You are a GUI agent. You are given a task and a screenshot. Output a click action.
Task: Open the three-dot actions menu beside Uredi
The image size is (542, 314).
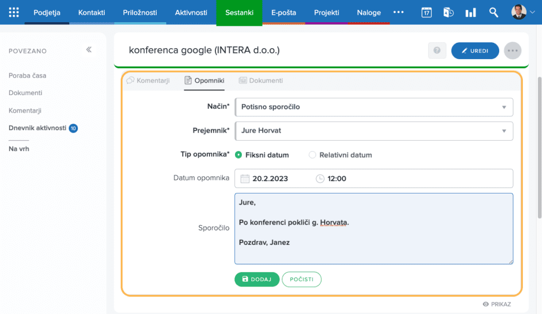point(512,51)
